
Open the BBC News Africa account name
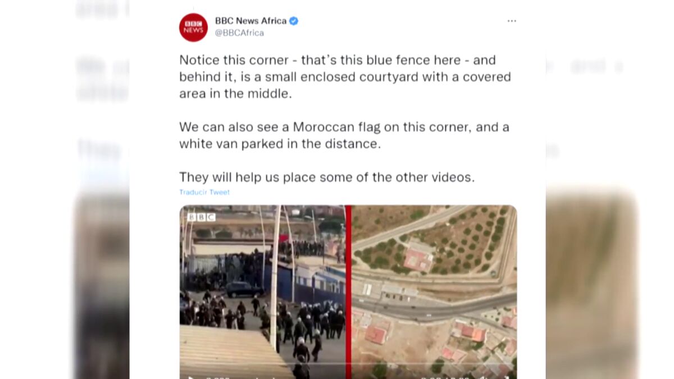(x=251, y=21)
